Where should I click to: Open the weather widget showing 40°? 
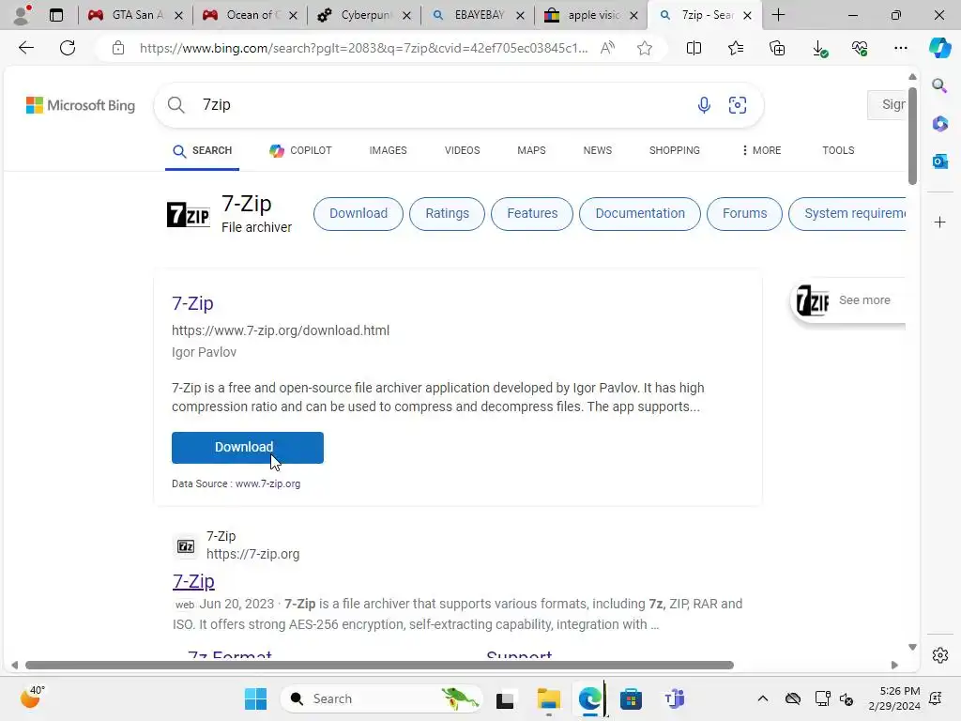click(x=33, y=698)
